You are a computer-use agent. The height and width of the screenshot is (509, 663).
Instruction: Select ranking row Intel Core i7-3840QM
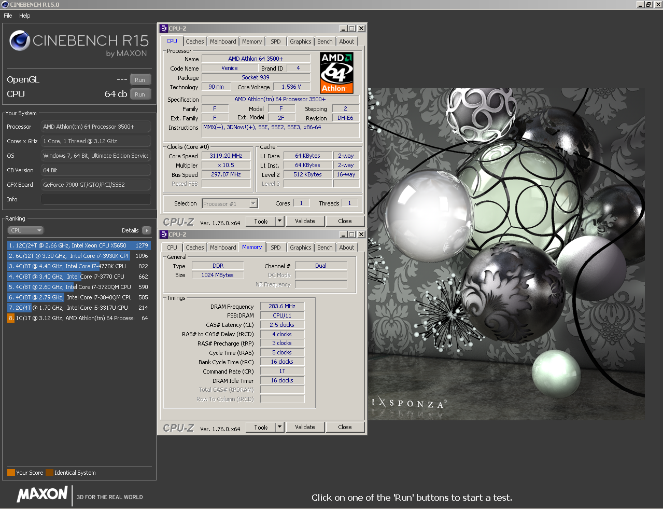coord(79,297)
